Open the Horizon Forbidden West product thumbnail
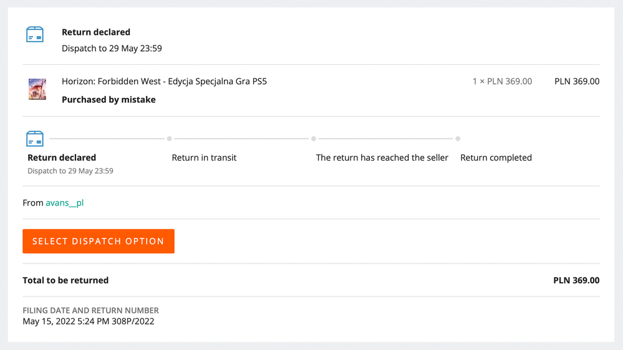 click(x=37, y=89)
